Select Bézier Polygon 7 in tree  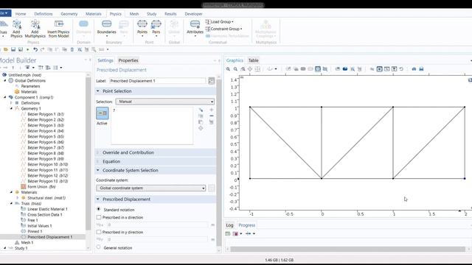46,147
